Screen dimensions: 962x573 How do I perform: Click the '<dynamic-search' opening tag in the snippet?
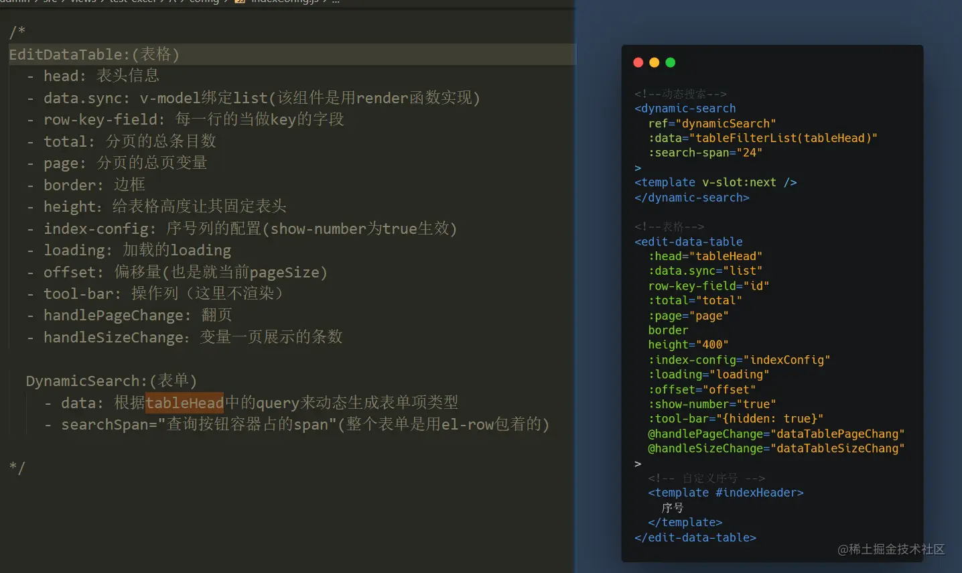(x=685, y=109)
